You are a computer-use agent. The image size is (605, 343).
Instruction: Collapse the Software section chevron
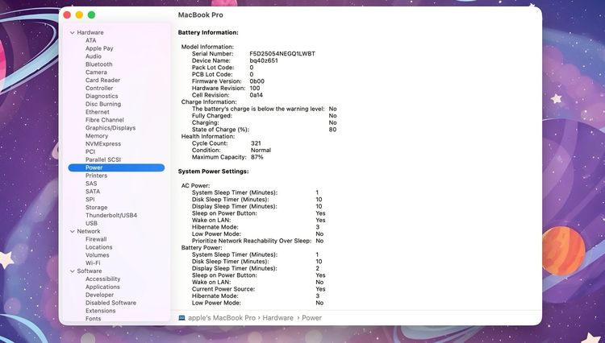pos(72,271)
